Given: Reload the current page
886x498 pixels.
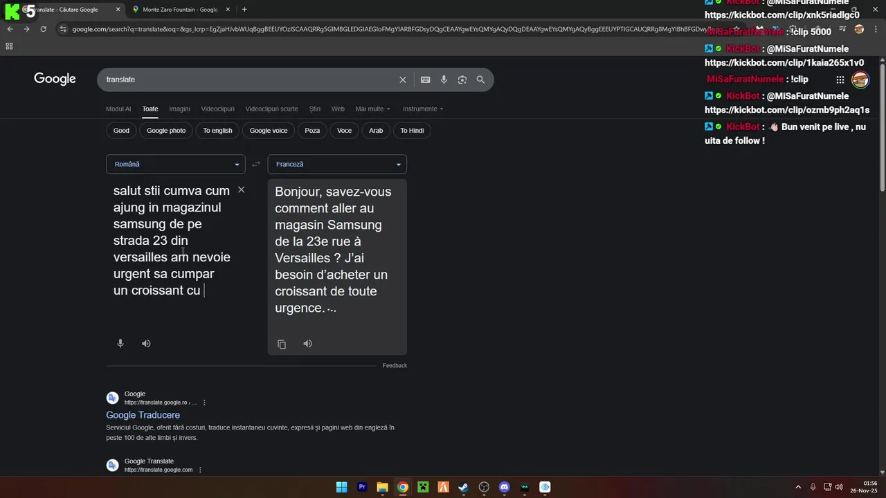Looking at the screenshot, I should tap(43, 29).
